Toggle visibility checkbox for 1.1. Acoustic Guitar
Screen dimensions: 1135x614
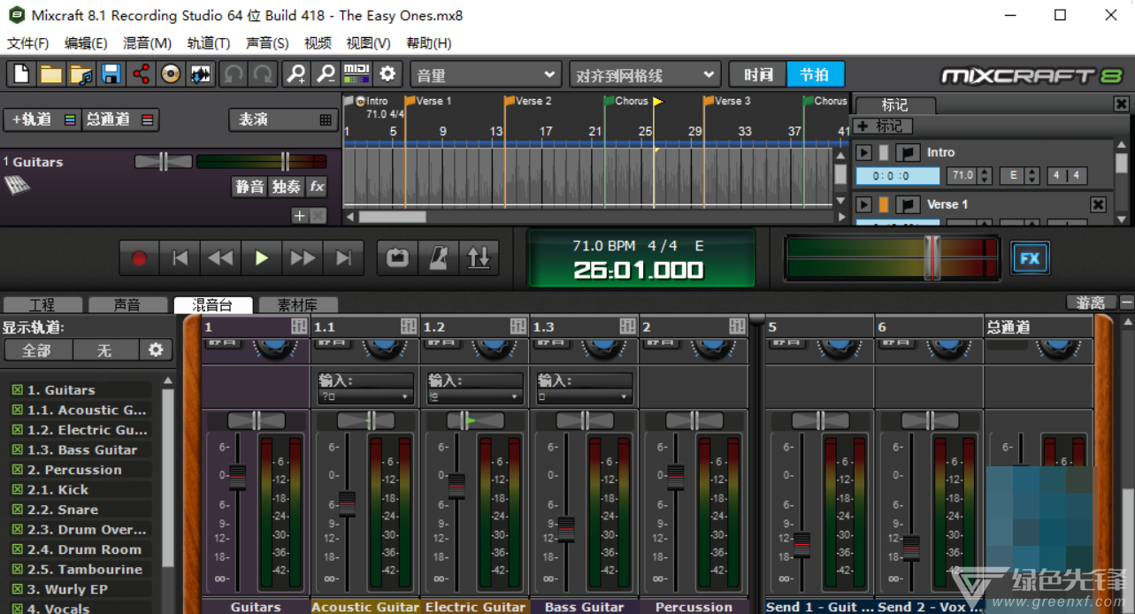click(17, 411)
